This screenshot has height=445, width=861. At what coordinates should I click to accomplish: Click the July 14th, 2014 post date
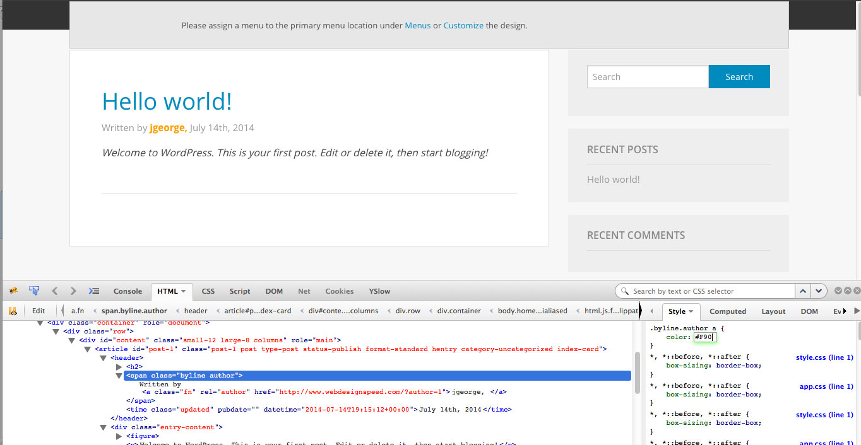[222, 128]
